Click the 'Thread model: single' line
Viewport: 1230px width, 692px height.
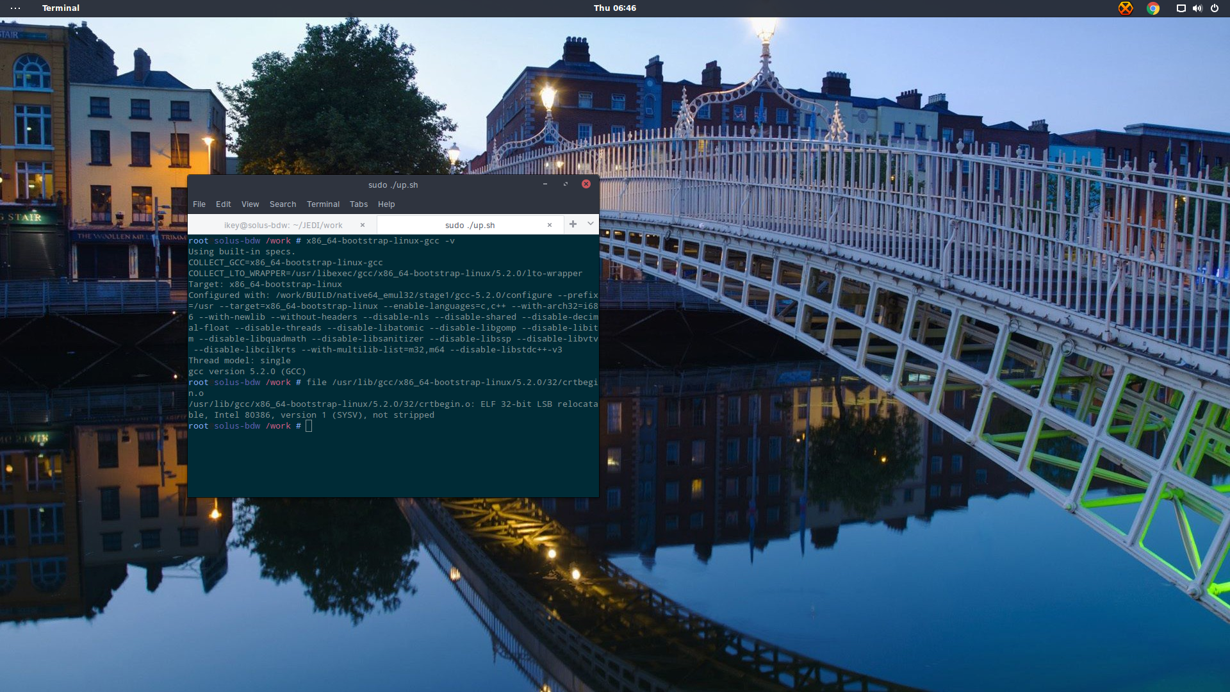point(240,361)
